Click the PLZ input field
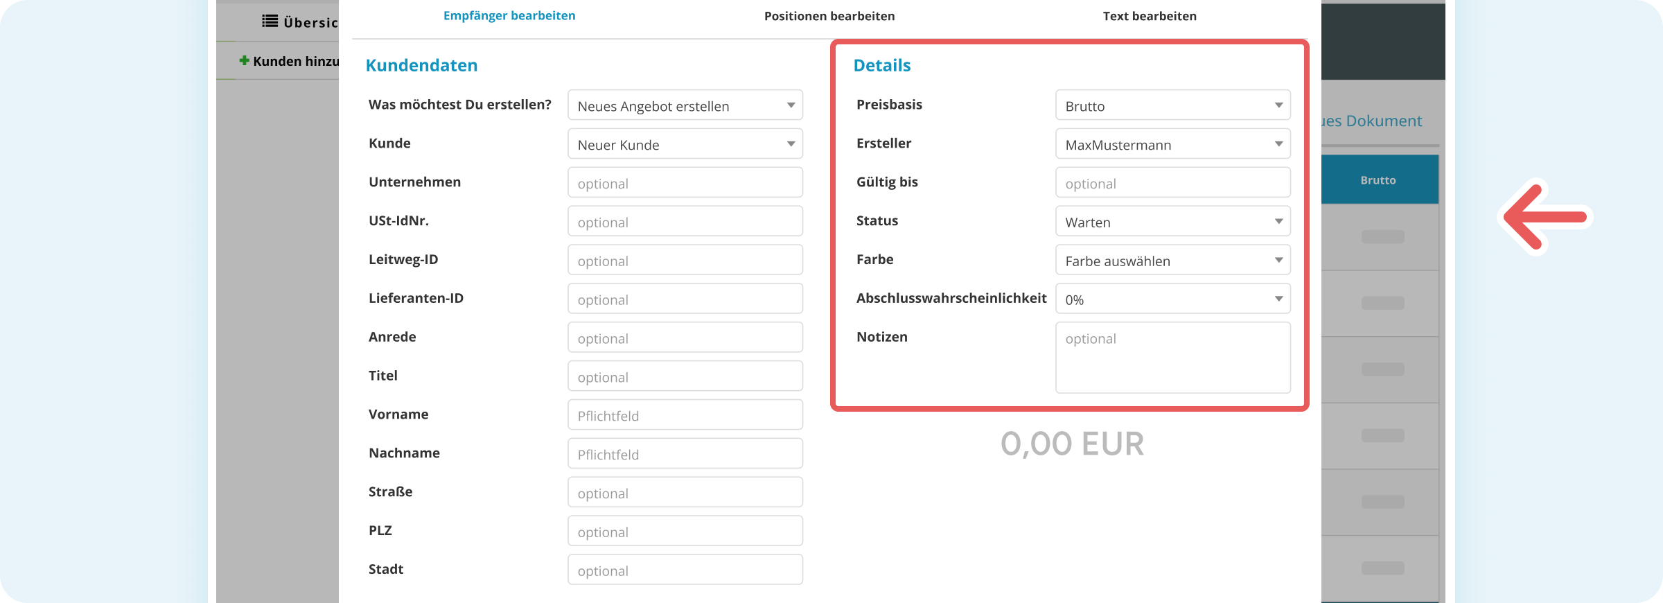Image resolution: width=1663 pixels, height=603 pixels. (685, 532)
